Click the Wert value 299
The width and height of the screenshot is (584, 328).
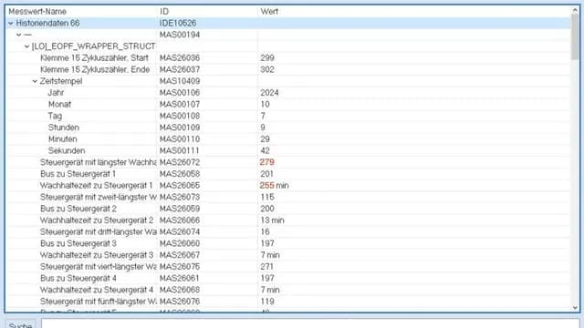point(267,58)
